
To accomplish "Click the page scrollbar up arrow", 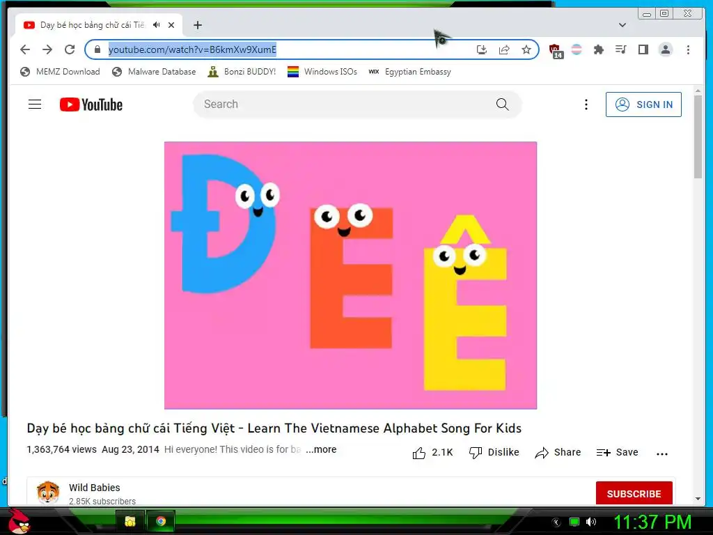I will point(698,91).
